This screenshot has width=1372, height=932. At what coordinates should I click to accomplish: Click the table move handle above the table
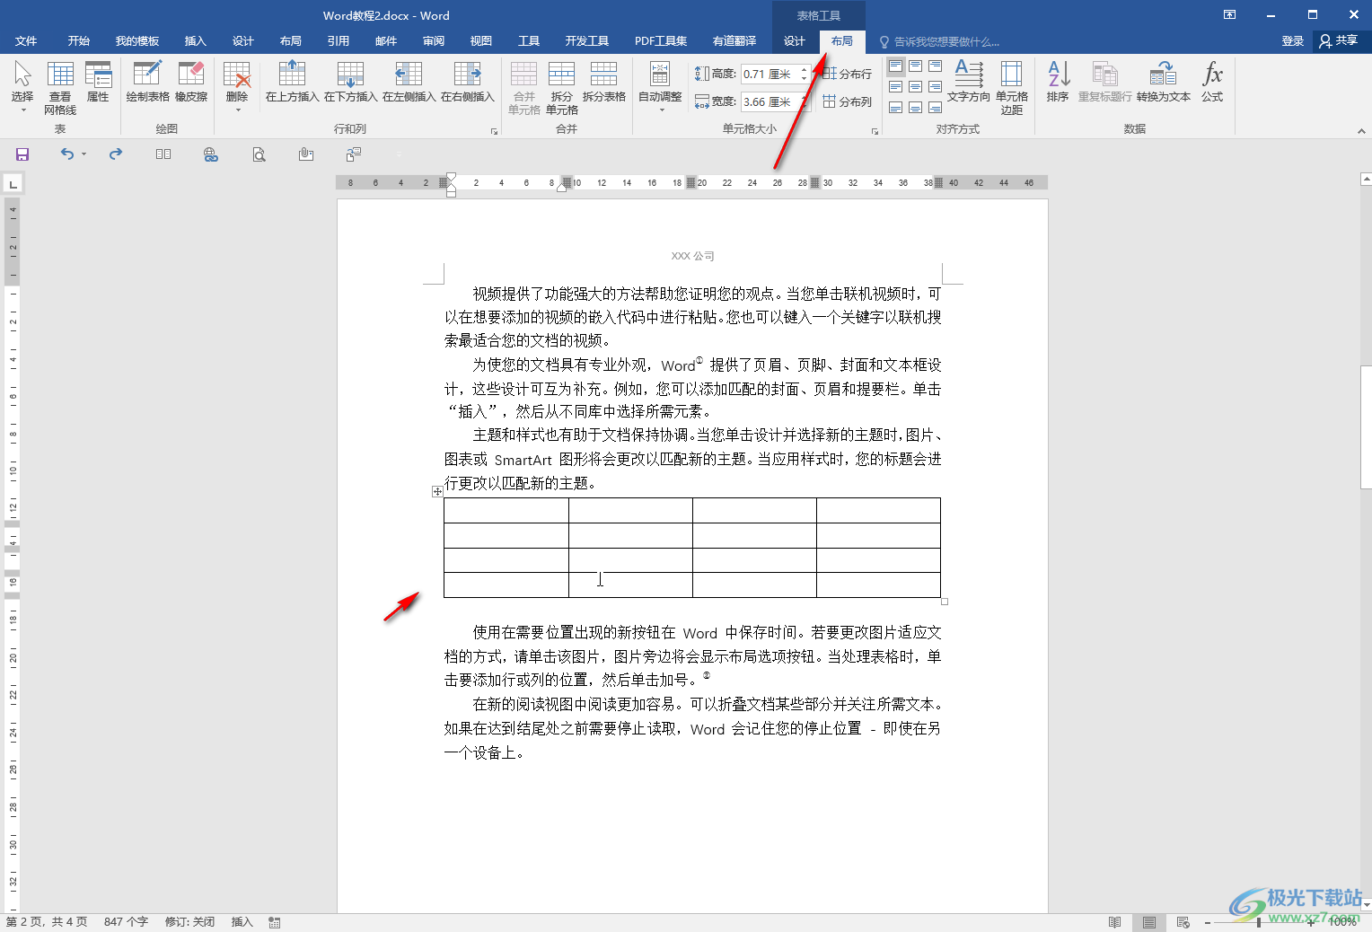pyautogui.click(x=437, y=491)
